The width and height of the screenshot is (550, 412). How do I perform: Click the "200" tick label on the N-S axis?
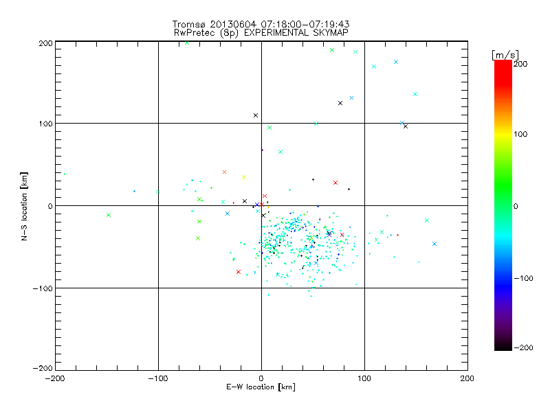(45, 43)
